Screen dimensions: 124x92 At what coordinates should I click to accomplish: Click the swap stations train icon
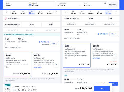30,5
